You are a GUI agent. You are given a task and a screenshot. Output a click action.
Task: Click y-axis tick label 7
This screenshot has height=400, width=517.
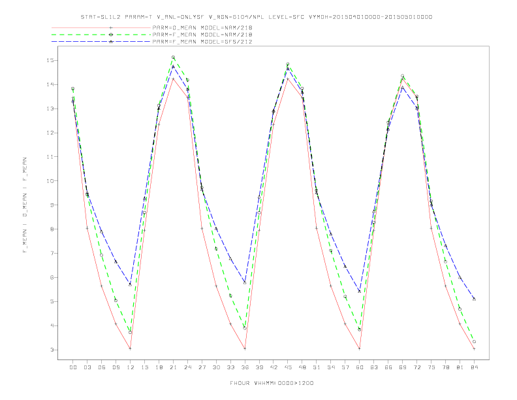[x=52, y=253]
